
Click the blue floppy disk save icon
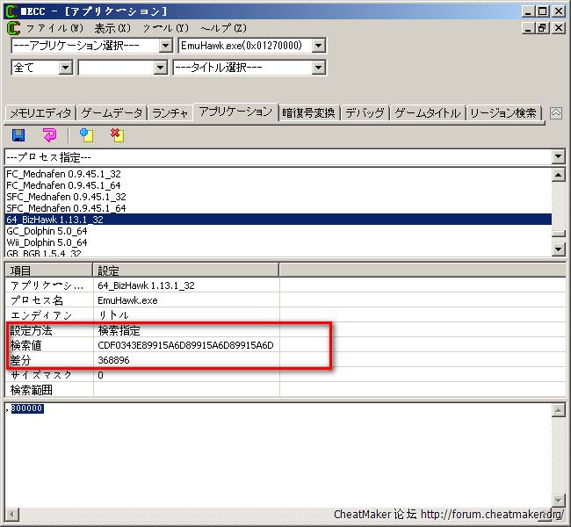[x=18, y=135]
